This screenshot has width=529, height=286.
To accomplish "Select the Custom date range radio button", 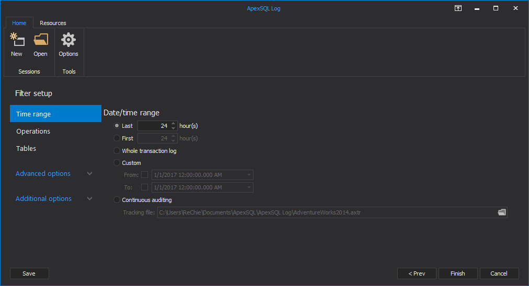I will (117, 163).
